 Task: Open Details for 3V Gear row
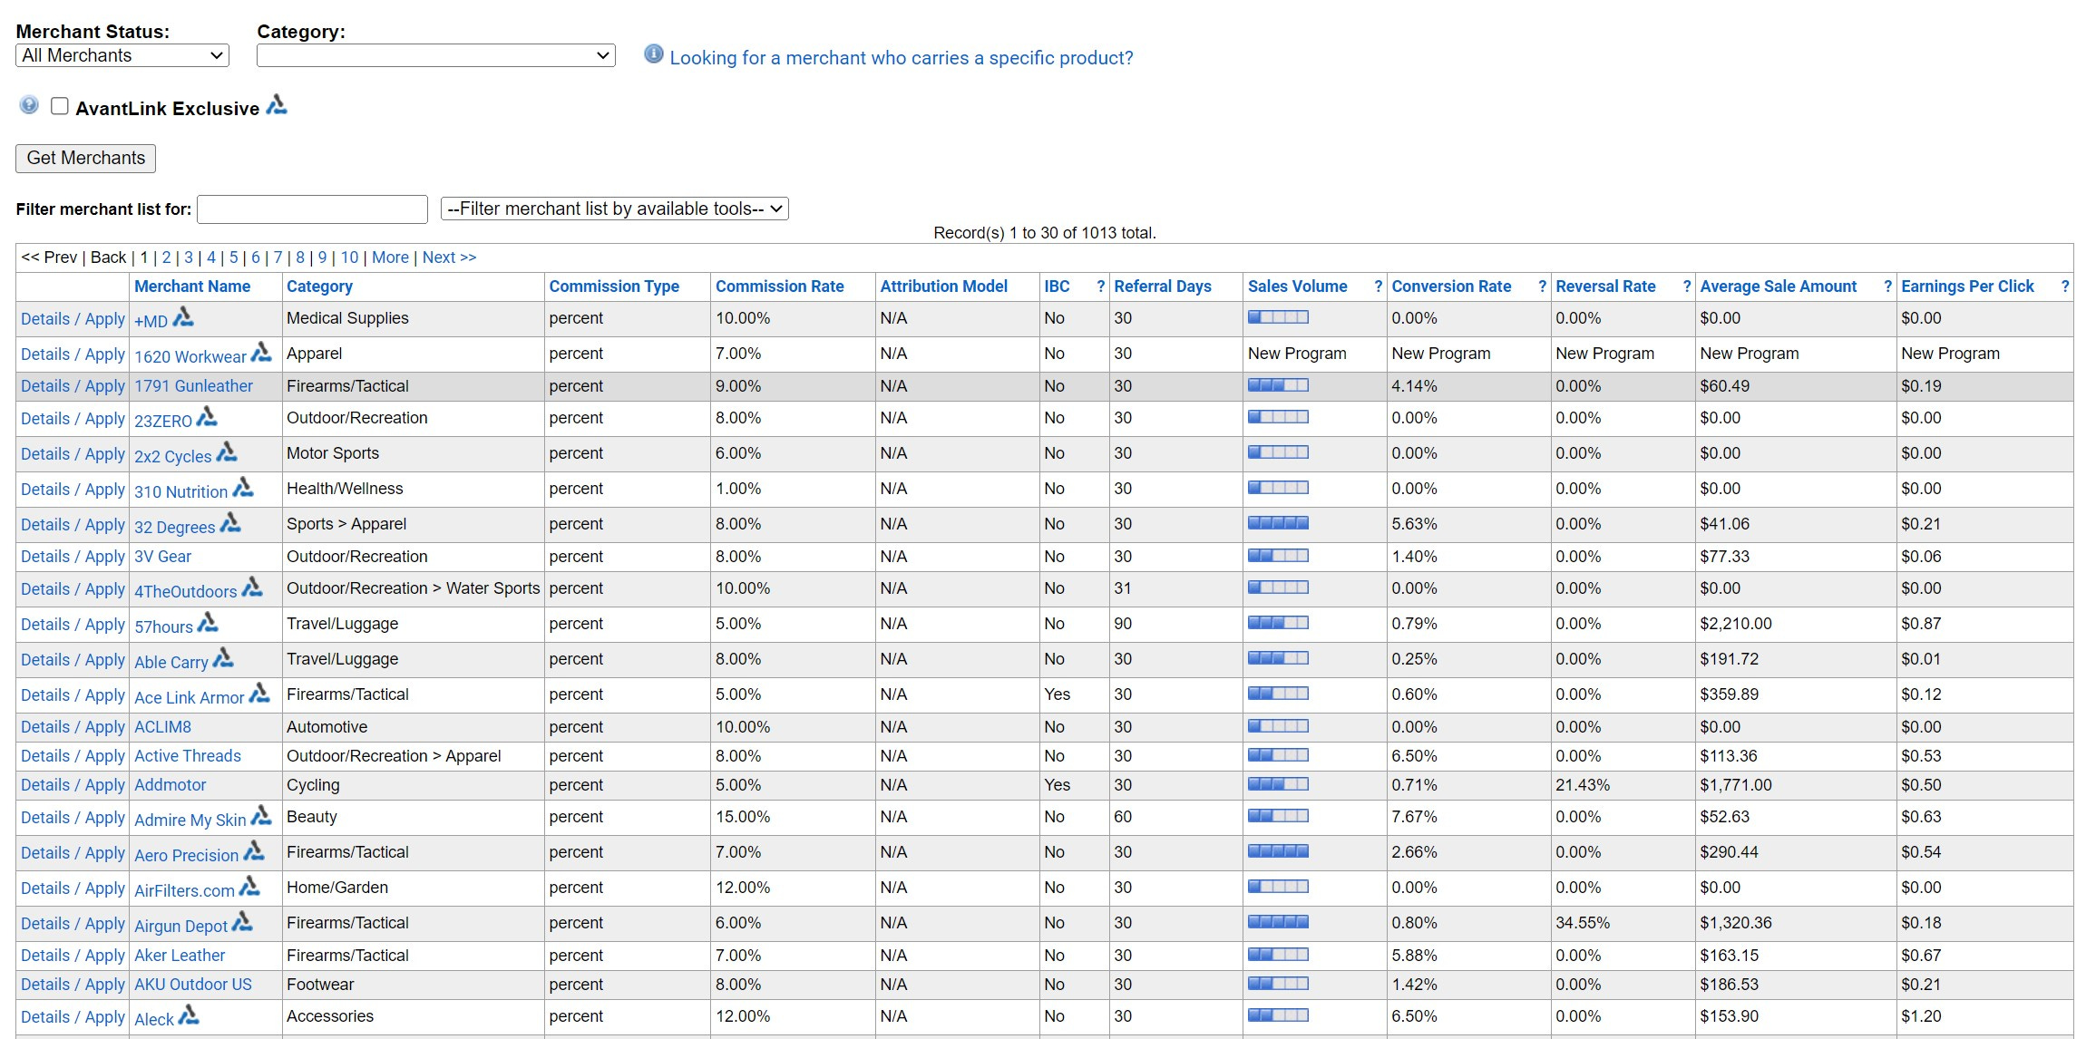tap(45, 557)
